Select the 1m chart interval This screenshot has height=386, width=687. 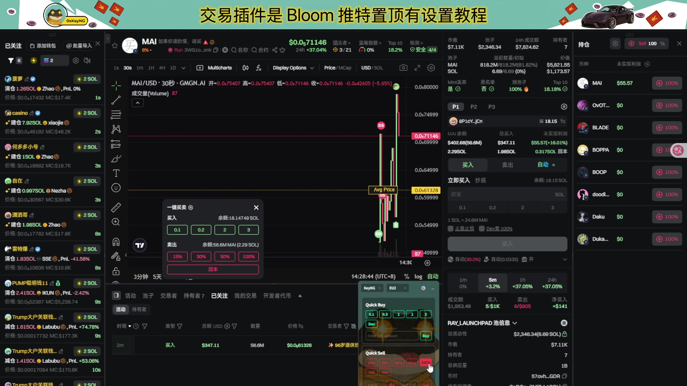[140, 68]
